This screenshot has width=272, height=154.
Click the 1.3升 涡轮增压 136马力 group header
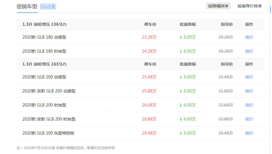[45, 24]
